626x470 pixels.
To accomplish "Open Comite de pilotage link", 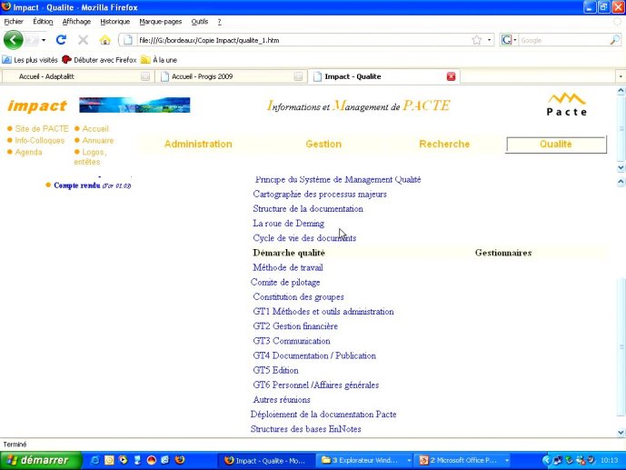I will click(285, 283).
